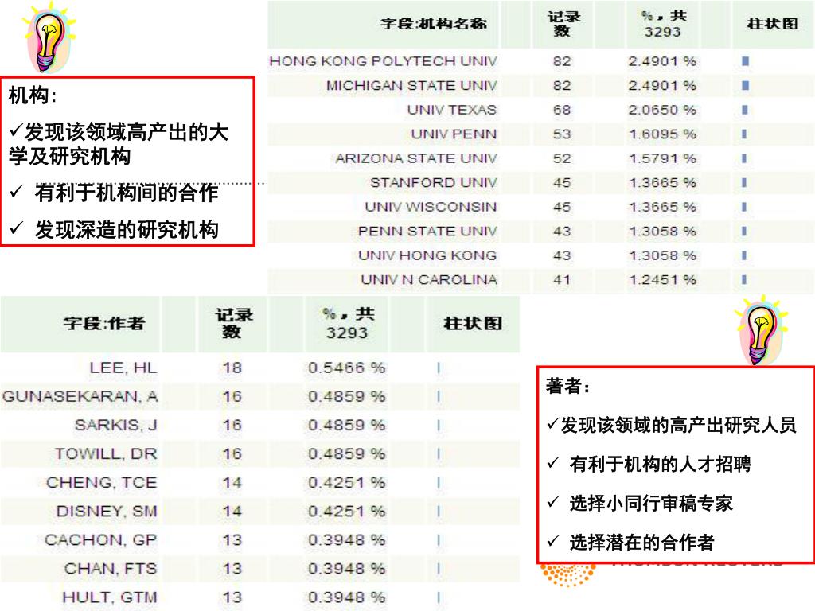Click the 著者: heading

(568, 386)
